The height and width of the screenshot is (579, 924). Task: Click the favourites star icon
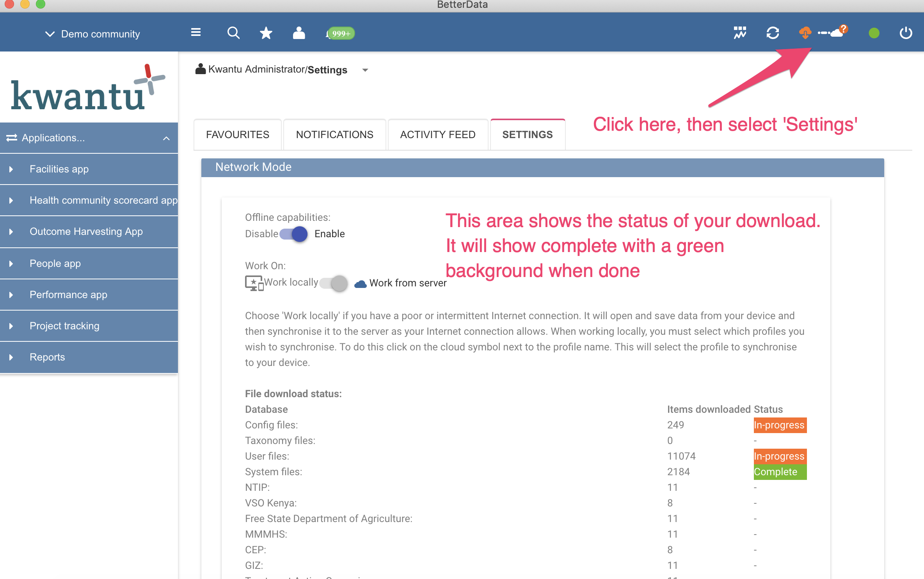pyautogui.click(x=266, y=33)
